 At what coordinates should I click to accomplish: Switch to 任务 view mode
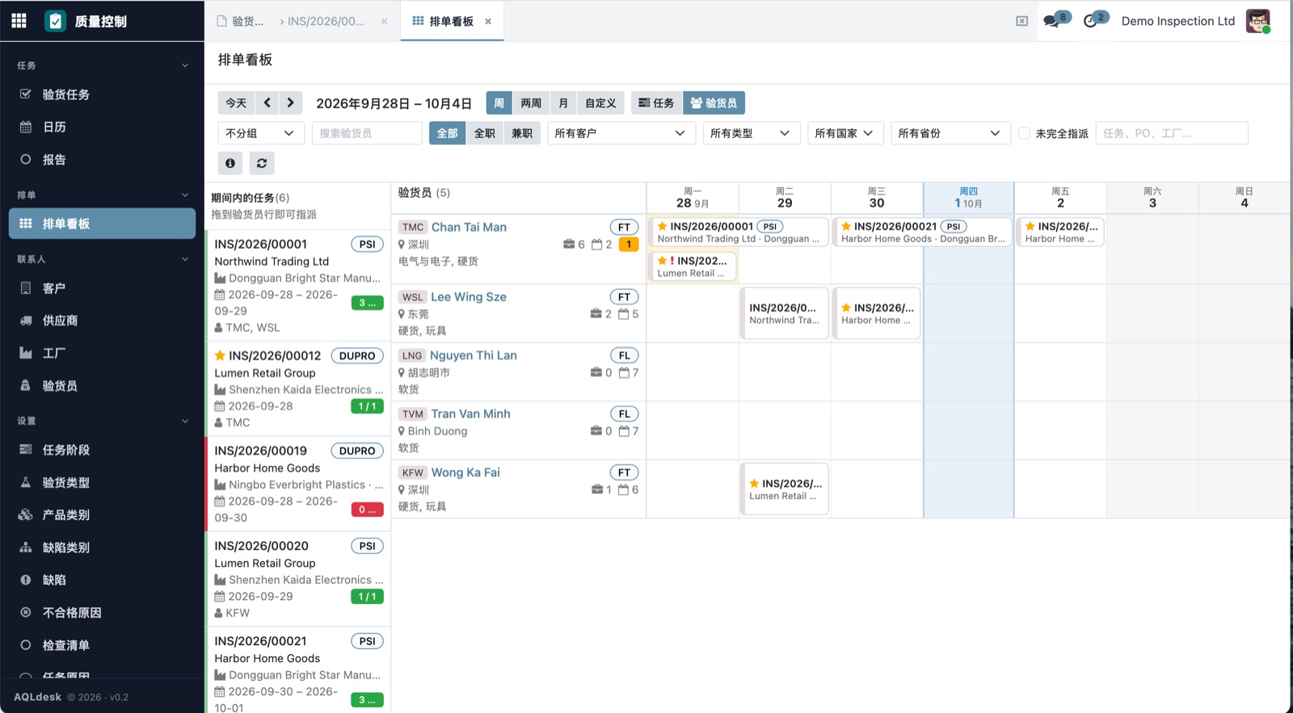[656, 103]
